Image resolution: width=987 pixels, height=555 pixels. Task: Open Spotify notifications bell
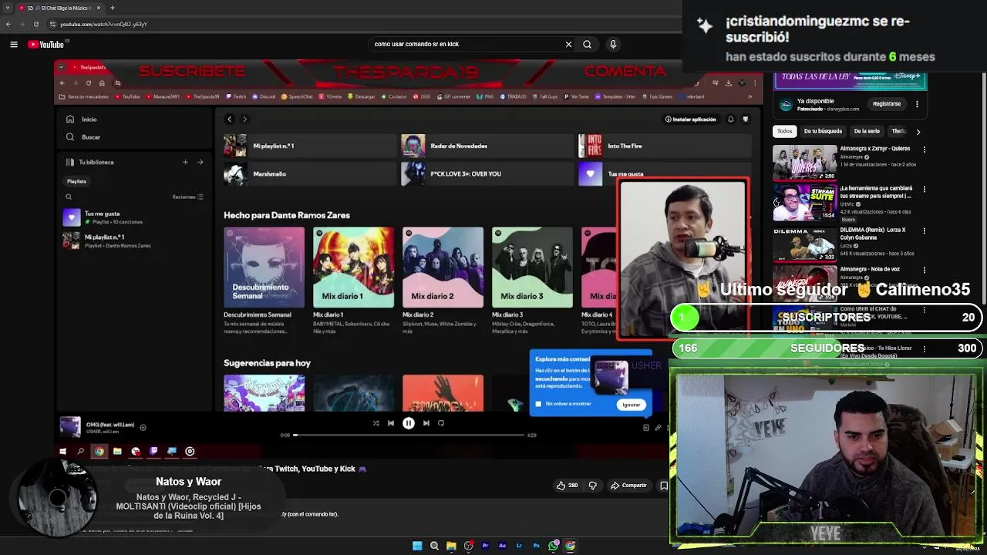pos(730,119)
